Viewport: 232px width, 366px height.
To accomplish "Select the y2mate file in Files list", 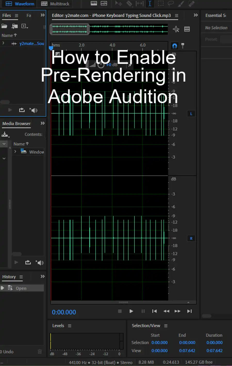I will [x=32, y=44].
